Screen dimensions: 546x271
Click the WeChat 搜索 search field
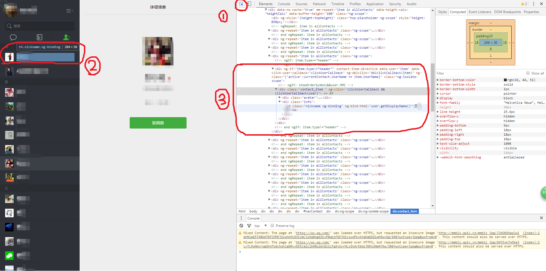click(40, 26)
